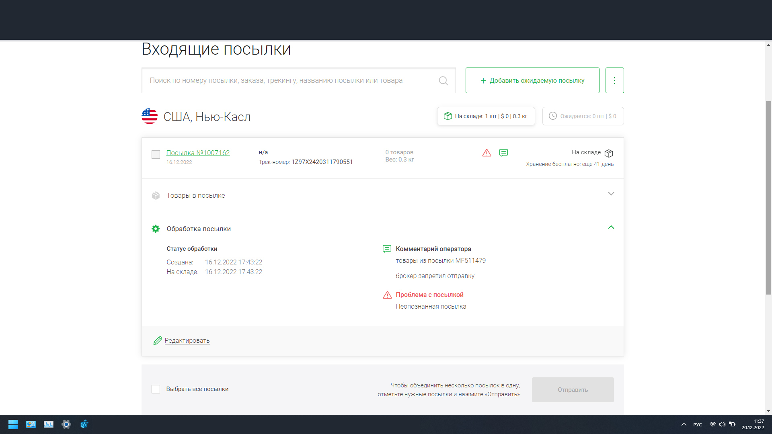Click the Статус обработки label

[192, 249]
